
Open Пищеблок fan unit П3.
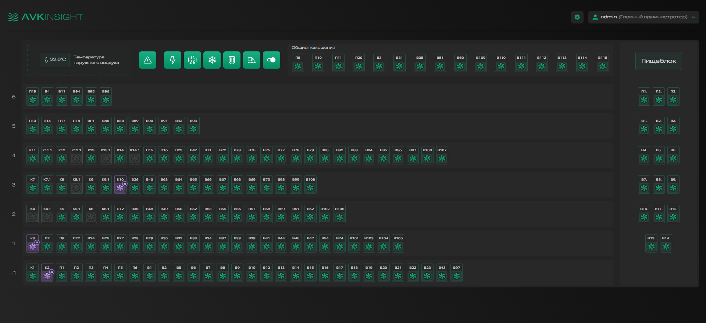[x=673, y=97]
